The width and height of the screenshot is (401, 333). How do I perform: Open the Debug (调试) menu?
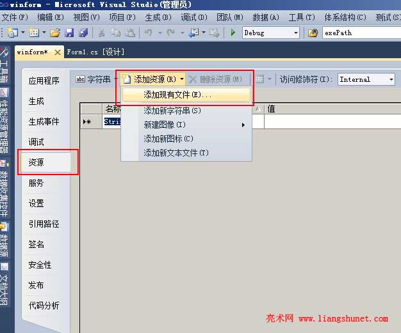click(194, 17)
